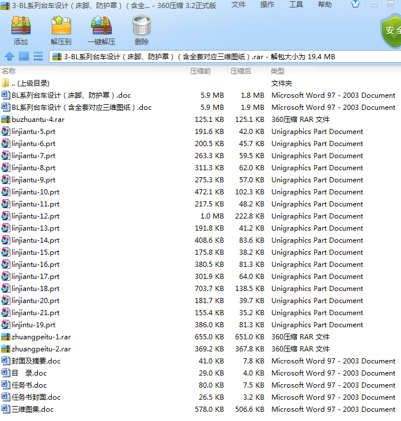This screenshot has width=401, height=421.
Task: Select the file linjiantu-12.prt
Action: coord(36,216)
